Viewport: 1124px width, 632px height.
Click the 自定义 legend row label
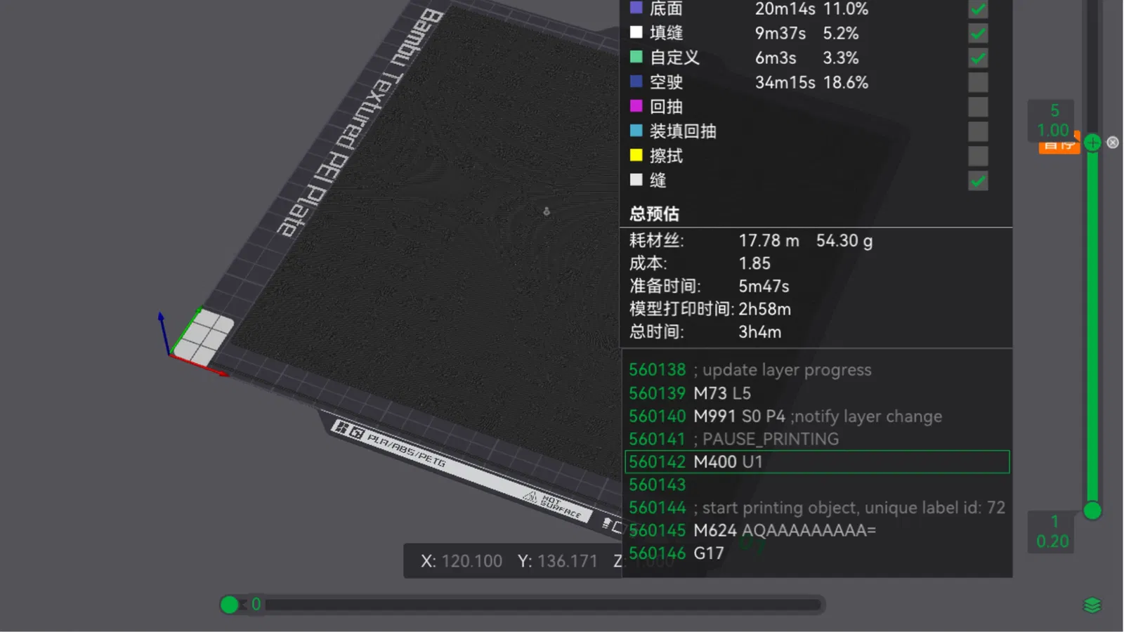(x=674, y=58)
